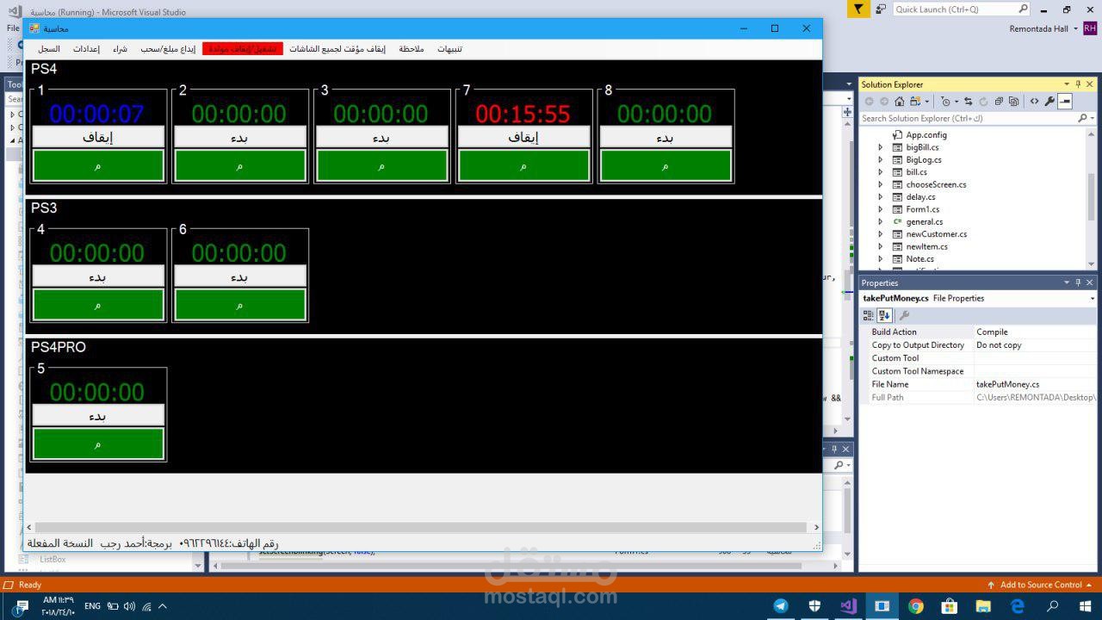Go Home in Solution Explorer toolbar
This screenshot has height=620, width=1102.
pyautogui.click(x=900, y=102)
